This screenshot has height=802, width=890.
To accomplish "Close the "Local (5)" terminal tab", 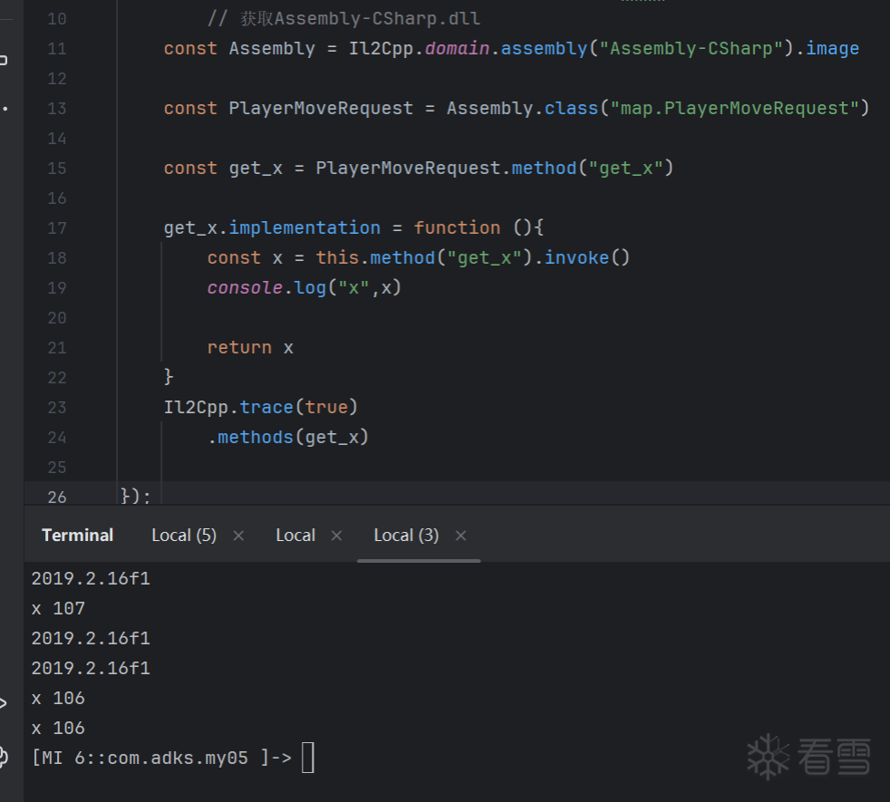I will (x=238, y=536).
